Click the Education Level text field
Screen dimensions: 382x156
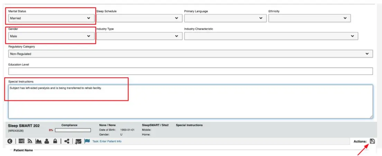[x=190, y=71]
